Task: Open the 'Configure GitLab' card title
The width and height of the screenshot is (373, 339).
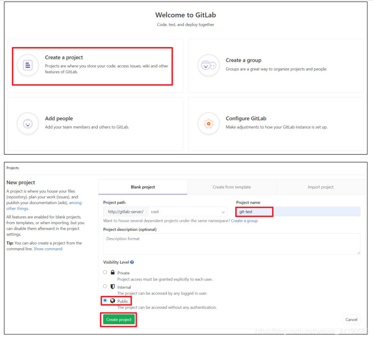Action: tap(246, 119)
